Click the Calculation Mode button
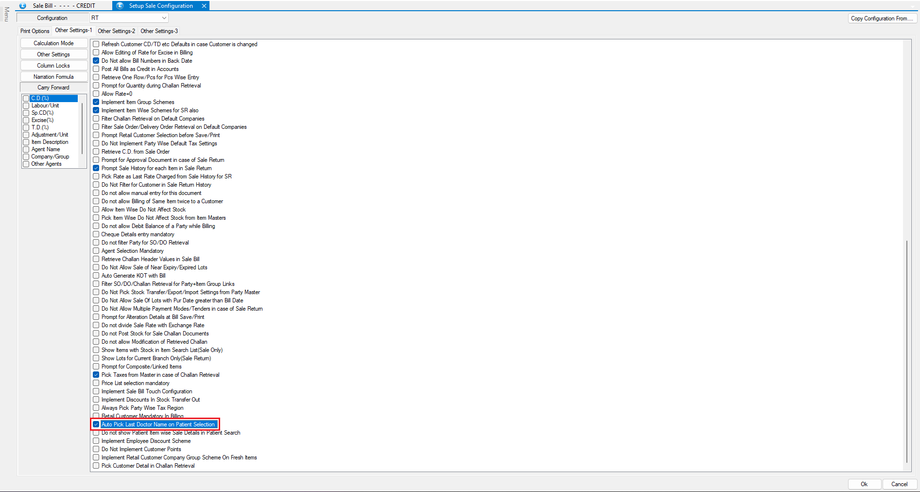This screenshot has width=920, height=492. pos(53,43)
